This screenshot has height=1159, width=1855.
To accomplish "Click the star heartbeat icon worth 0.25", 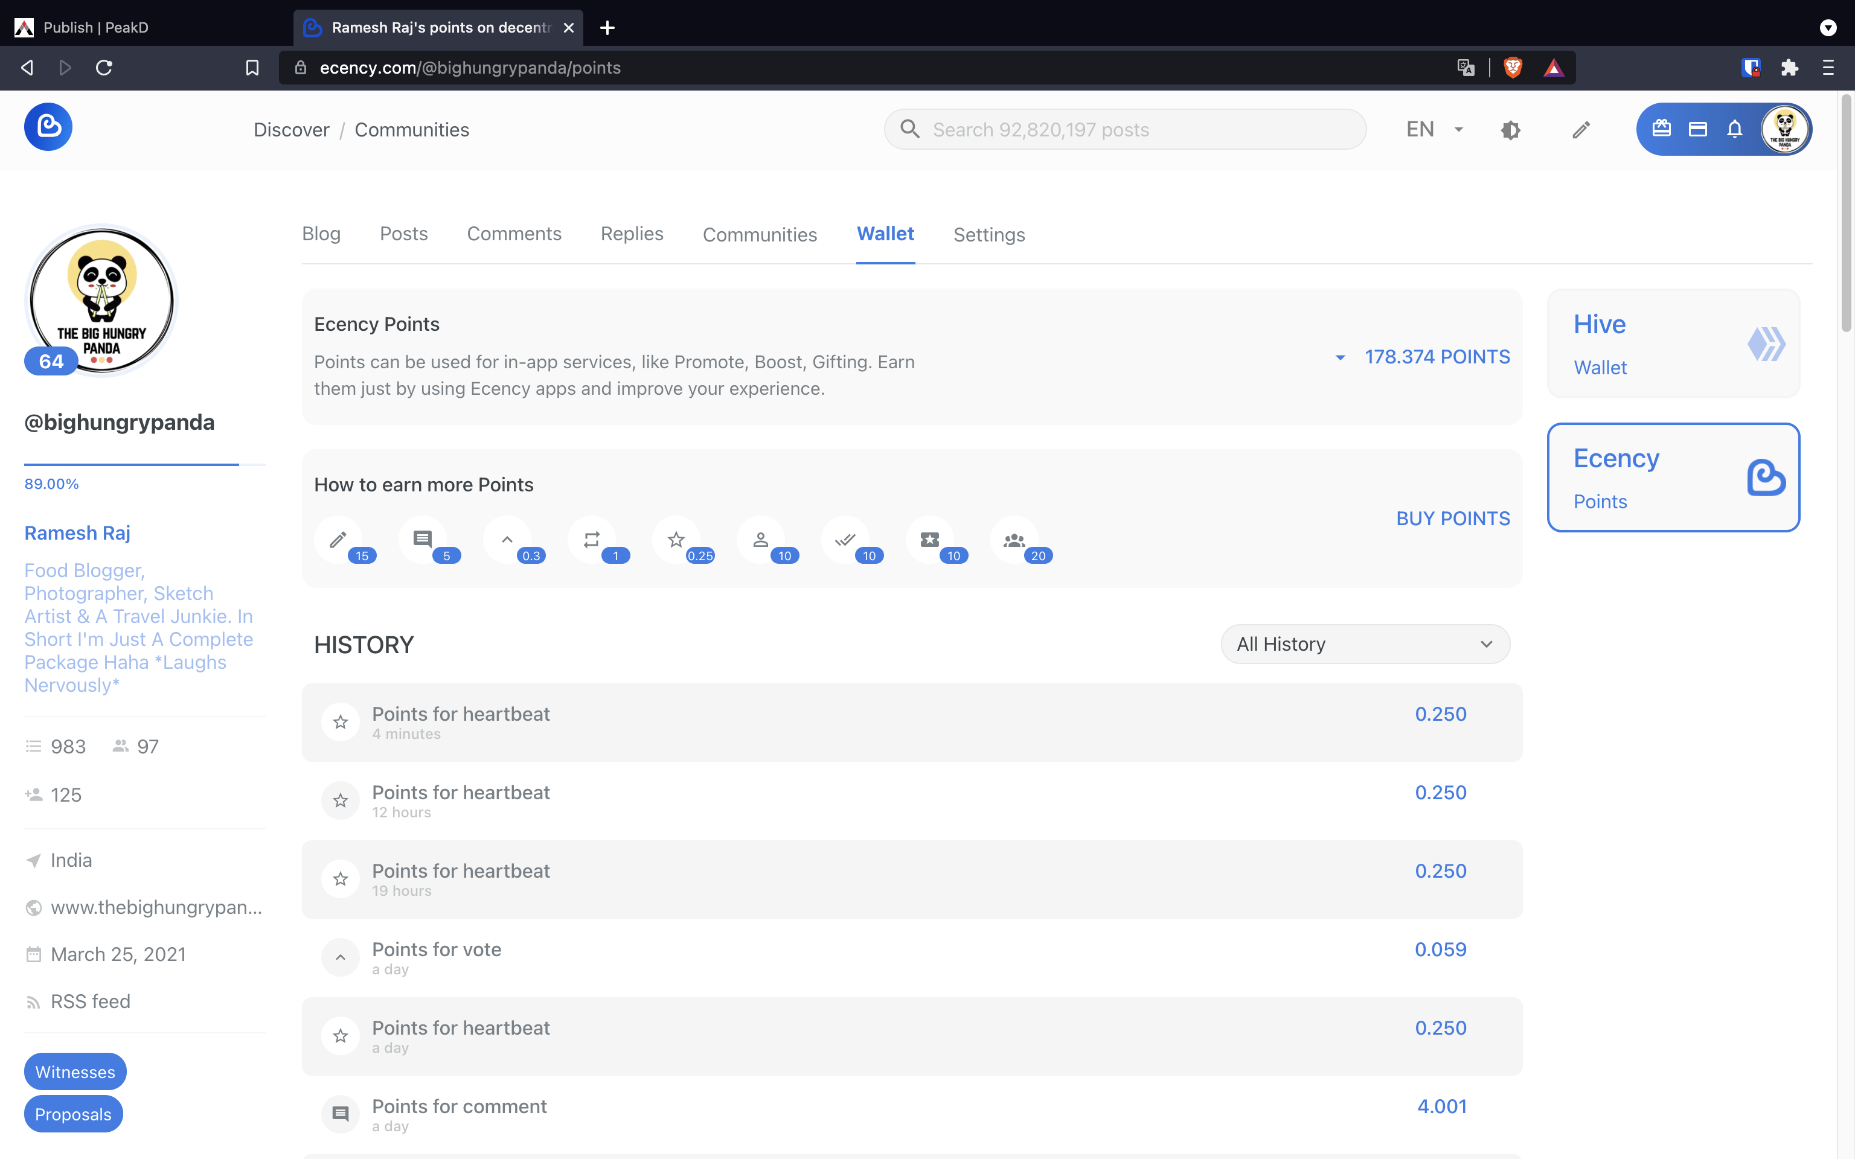I will (676, 540).
